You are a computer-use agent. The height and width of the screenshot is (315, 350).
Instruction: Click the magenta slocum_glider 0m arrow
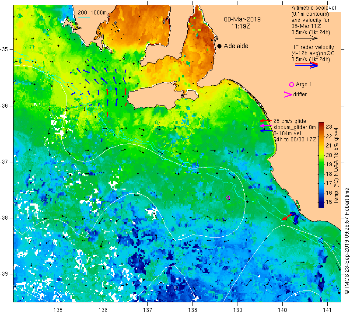pos(266,126)
